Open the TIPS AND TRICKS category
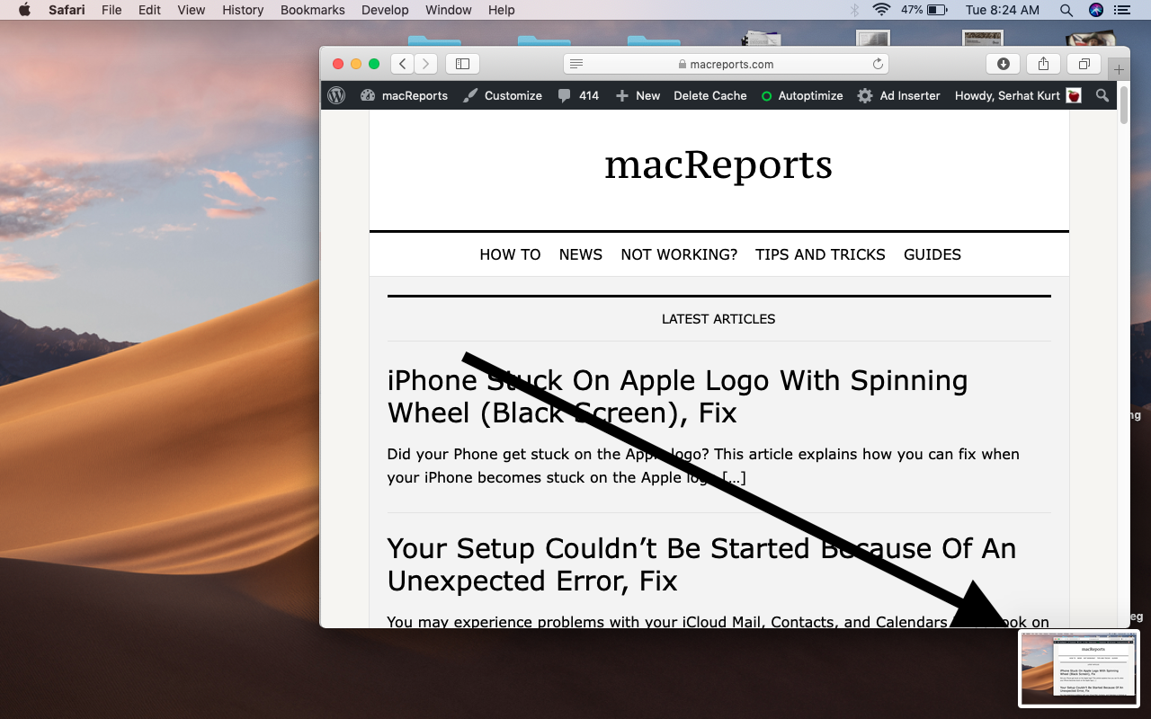The height and width of the screenshot is (719, 1151). (820, 254)
